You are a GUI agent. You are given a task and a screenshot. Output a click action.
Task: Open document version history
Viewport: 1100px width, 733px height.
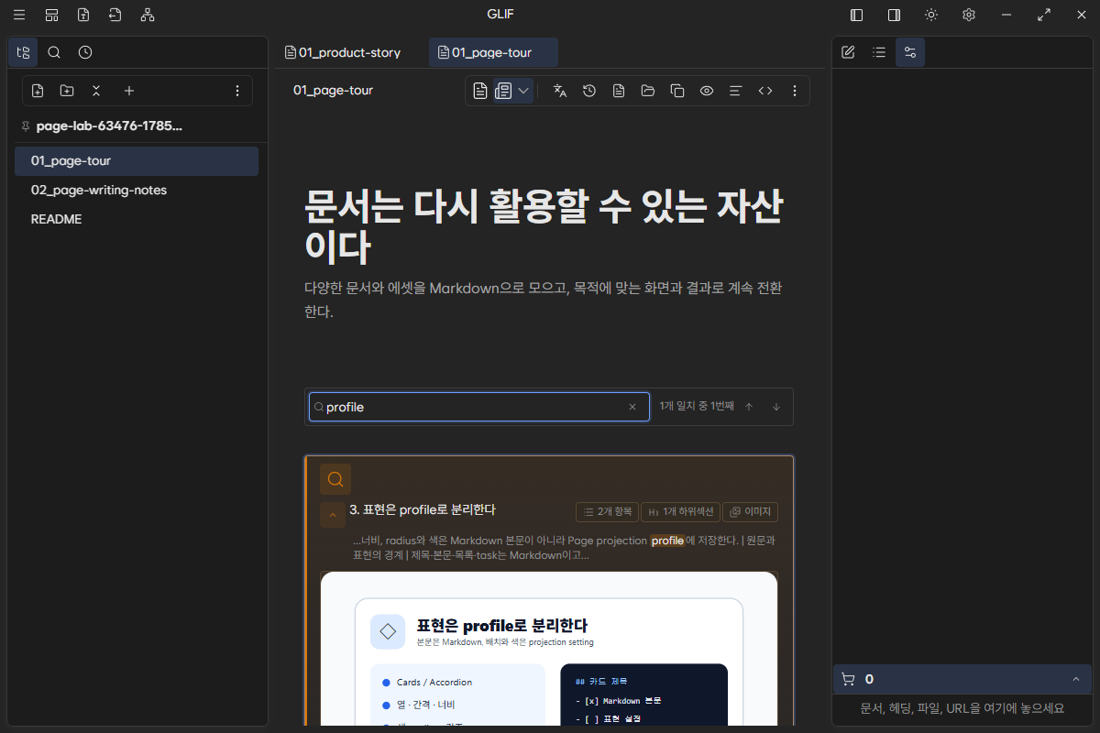pos(589,91)
